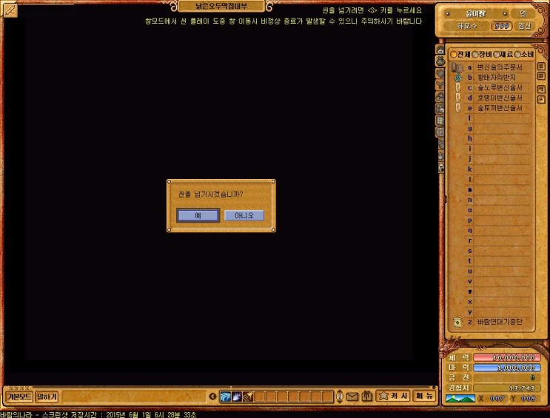Click the 변신술의주문서 scroll item icon
The image size is (550, 418).
coord(457,67)
